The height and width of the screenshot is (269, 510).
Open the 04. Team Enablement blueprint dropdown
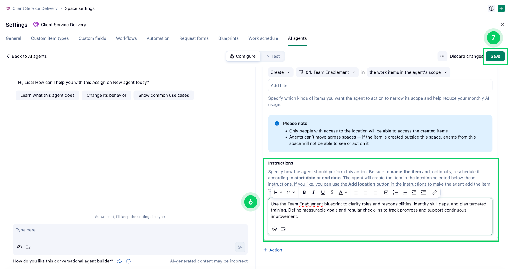tap(327, 72)
